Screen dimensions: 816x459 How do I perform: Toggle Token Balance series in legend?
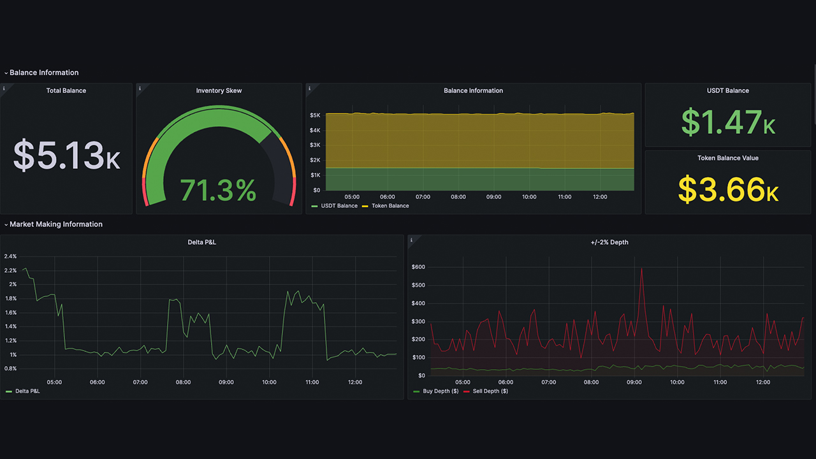[x=390, y=206]
